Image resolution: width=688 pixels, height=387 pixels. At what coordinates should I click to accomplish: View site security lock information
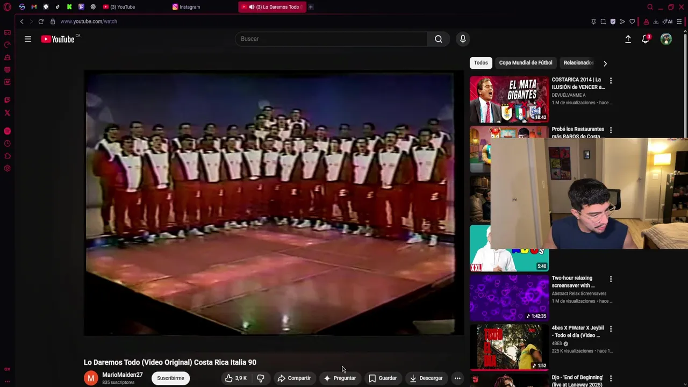(x=53, y=21)
